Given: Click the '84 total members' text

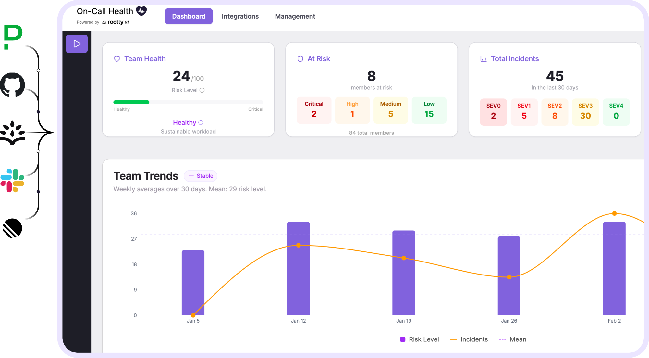Looking at the screenshot, I should point(371,133).
